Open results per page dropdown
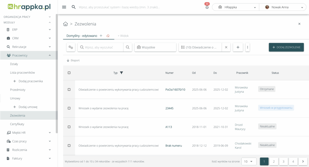This screenshot has width=309, height=167. pyautogui.click(x=249, y=162)
